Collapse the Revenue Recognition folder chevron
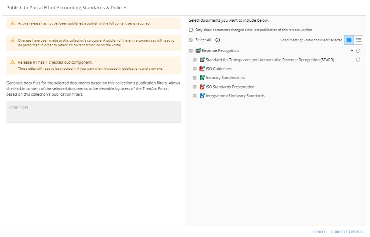Image resolution: width=370 pixels, height=237 pixels. [352, 51]
